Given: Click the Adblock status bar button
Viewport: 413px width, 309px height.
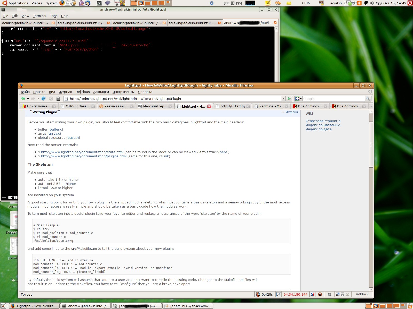Looking at the screenshot, I should (x=362, y=294).
